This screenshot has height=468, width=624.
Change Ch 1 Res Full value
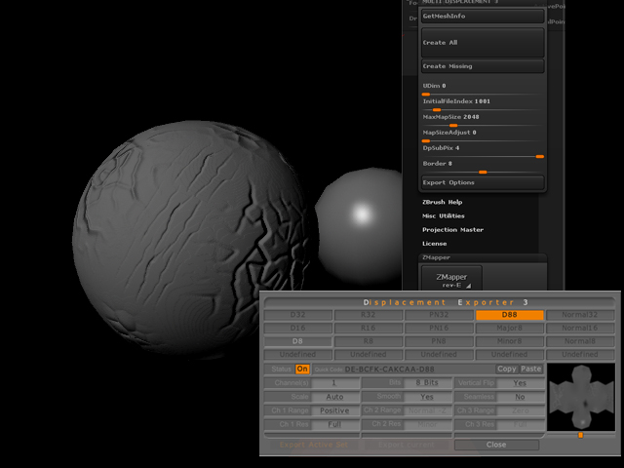(334, 424)
